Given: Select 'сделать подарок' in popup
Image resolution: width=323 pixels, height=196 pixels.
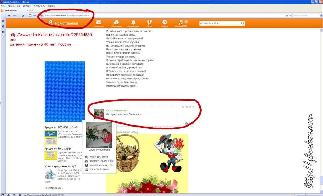Looking at the screenshot, I should pos(99,169).
